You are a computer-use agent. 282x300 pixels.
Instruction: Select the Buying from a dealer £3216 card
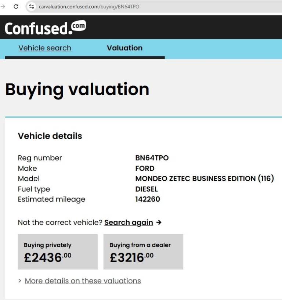click(143, 252)
